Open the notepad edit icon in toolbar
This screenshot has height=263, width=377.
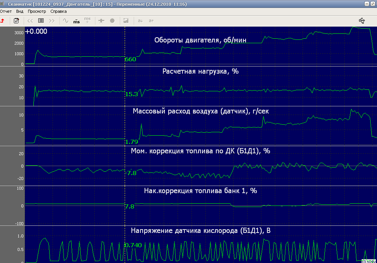coord(16,21)
